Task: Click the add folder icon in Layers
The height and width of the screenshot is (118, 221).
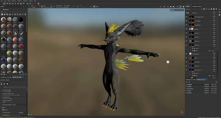Action: click(x=214, y=9)
